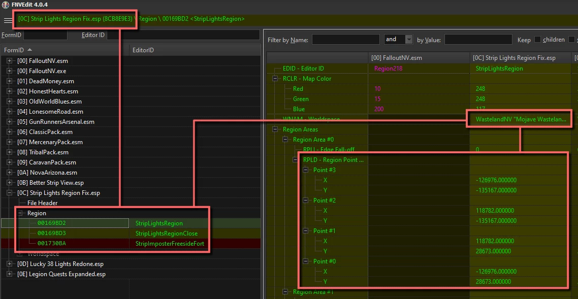
Task: Click Point #1 Y value 28673.000000
Action: tap(493, 251)
